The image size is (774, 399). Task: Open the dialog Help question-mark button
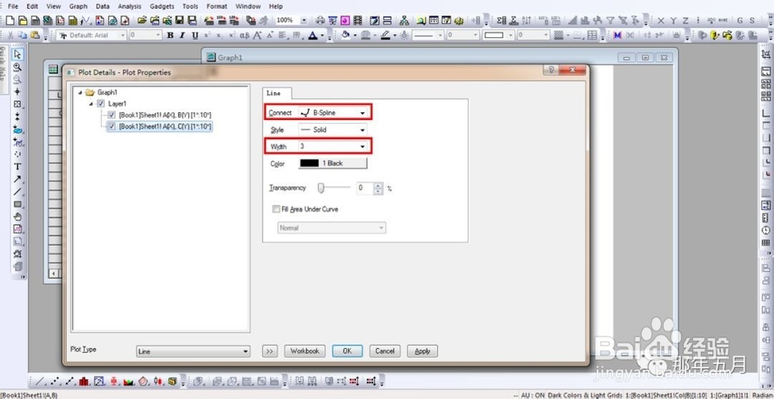pos(551,70)
